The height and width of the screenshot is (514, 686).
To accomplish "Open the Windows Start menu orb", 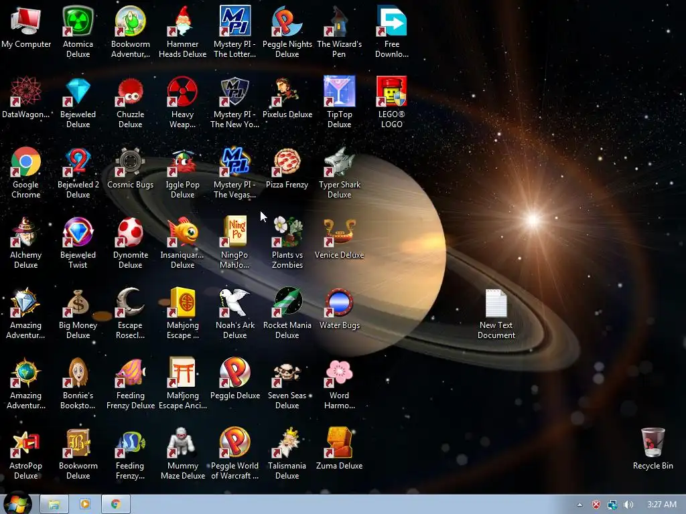I will point(17,503).
